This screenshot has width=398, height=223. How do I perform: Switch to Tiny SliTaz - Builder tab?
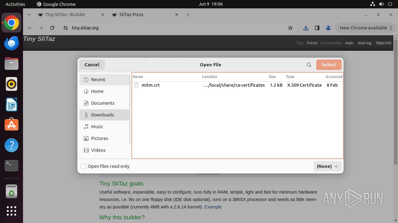pyautogui.click(x=71, y=15)
